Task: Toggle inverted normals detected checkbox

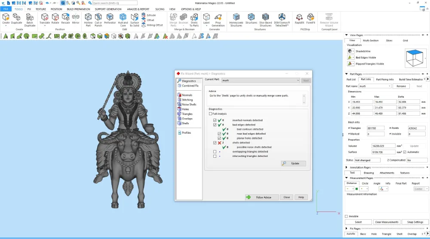Action: tap(215, 120)
